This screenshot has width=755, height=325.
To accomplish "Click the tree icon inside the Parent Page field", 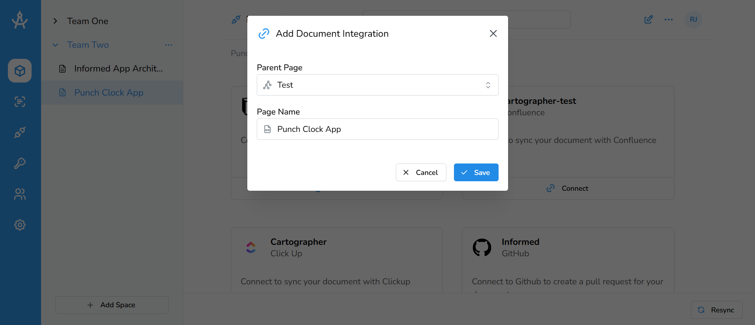I will point(267,85).
